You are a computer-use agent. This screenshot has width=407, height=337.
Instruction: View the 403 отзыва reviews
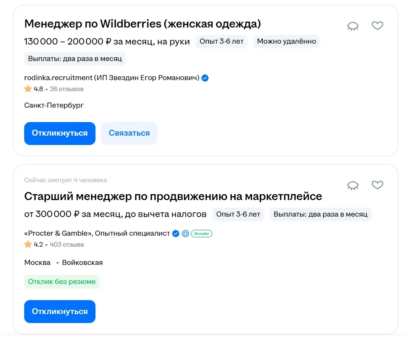(x=67, y=245)
